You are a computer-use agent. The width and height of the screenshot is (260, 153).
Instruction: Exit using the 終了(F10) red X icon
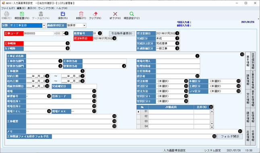click(115, 14)
